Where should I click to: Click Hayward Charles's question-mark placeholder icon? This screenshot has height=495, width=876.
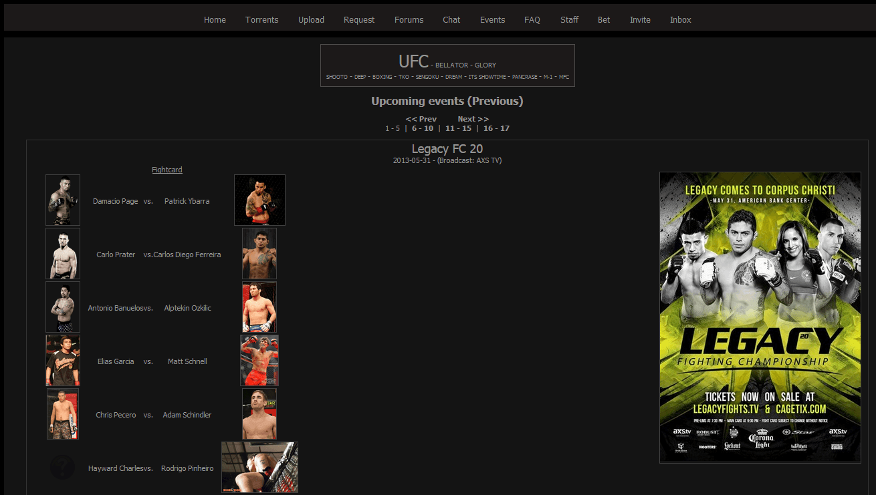click(63, 468)
